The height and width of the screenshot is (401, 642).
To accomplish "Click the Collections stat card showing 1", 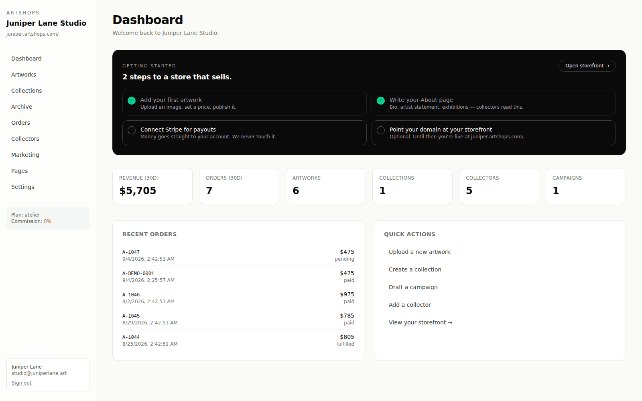I will click(x=412, y=186).
